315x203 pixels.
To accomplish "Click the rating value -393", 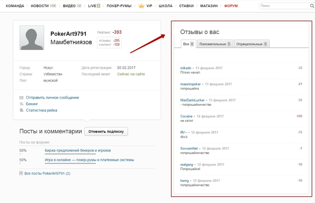I will pos(117,32).
